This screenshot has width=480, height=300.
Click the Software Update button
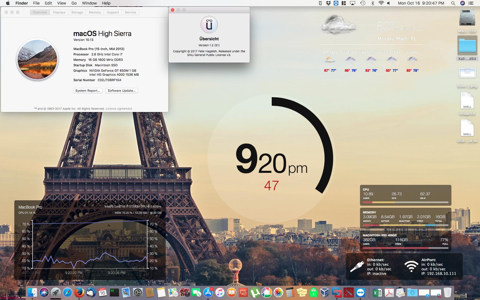(122, 91)
